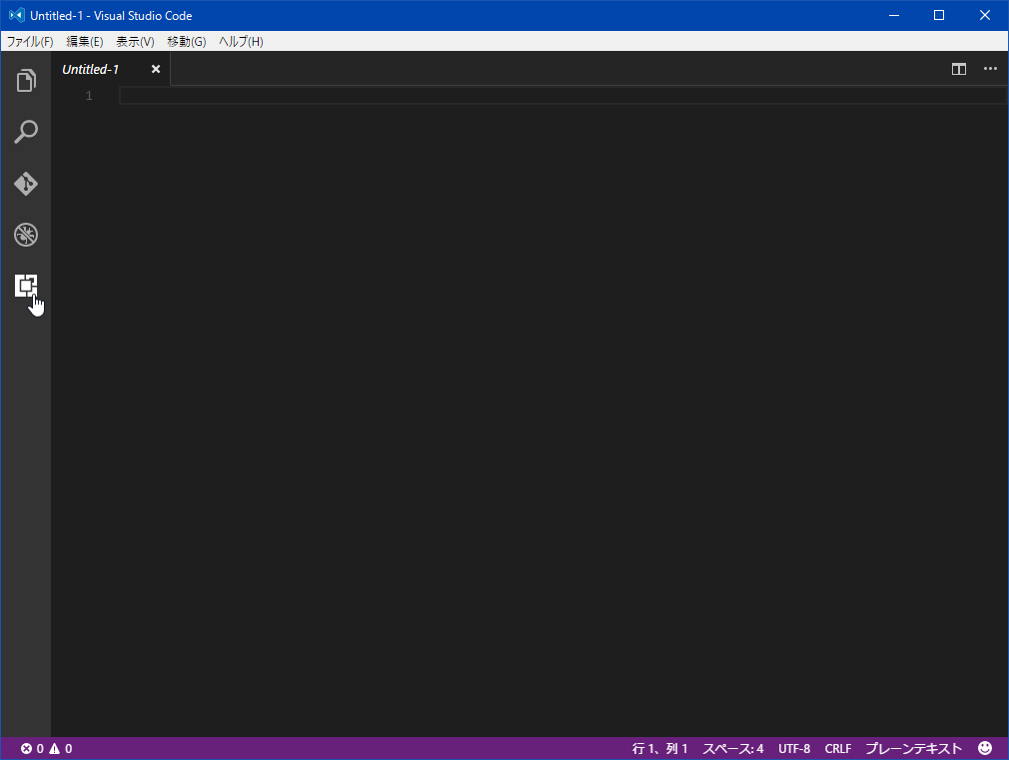Open the Git source control view
The height and width of the screenshot is (760, 1009).
pos(26,184)
